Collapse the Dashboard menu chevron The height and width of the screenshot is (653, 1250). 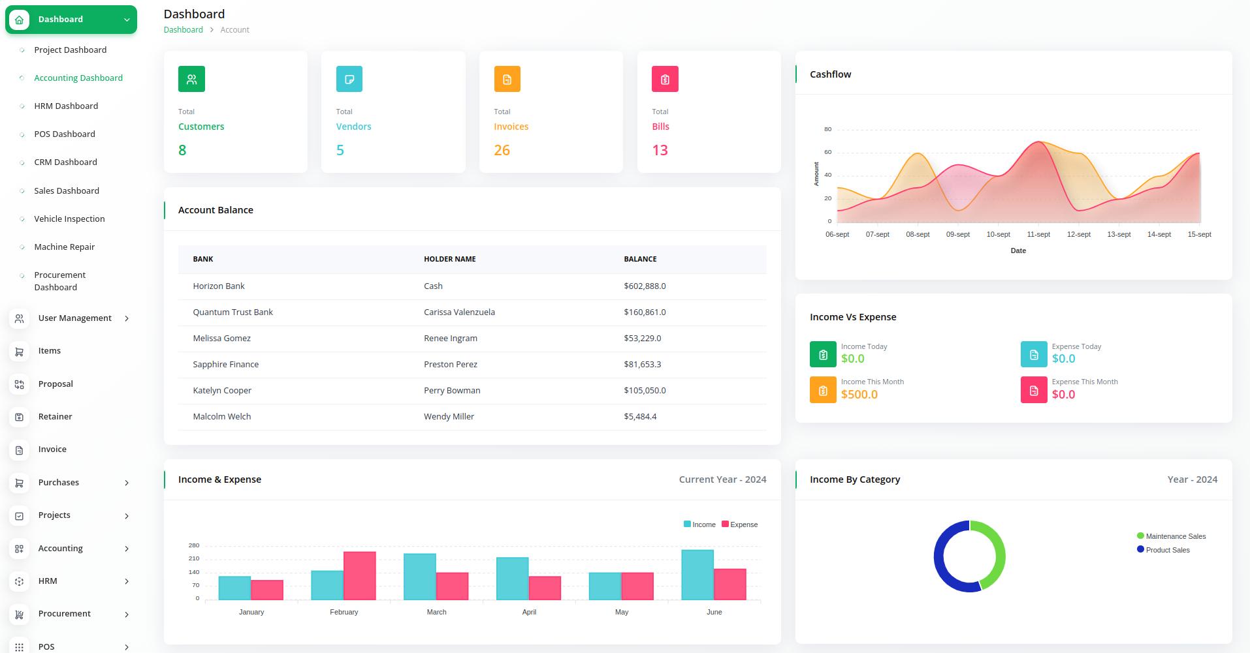coord(127,20)
